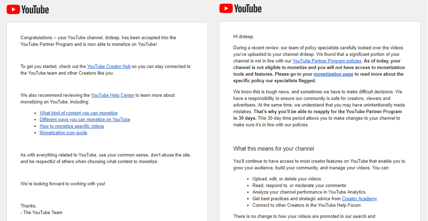Click 'We know this is tough news' paragraph
The image size is (428, 221).
[319, 108]
